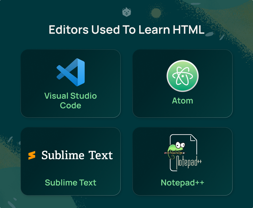Click the Visual Studio Code logo icon

[71, 72]
